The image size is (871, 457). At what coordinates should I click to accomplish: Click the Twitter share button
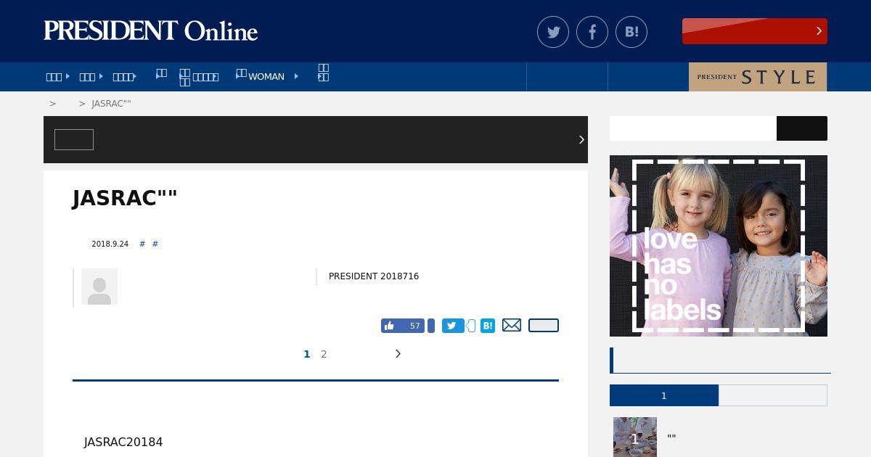453,326
